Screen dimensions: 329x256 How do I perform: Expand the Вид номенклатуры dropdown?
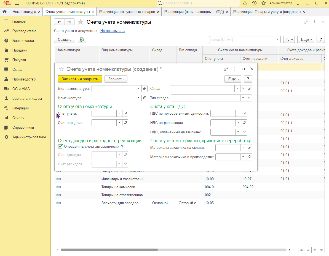138,88
